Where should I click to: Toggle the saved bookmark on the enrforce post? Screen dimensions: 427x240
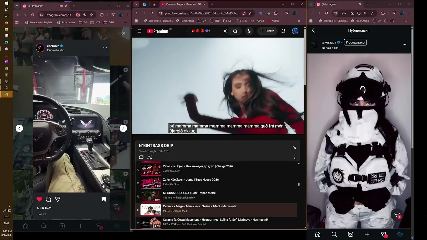click(104, 199)
